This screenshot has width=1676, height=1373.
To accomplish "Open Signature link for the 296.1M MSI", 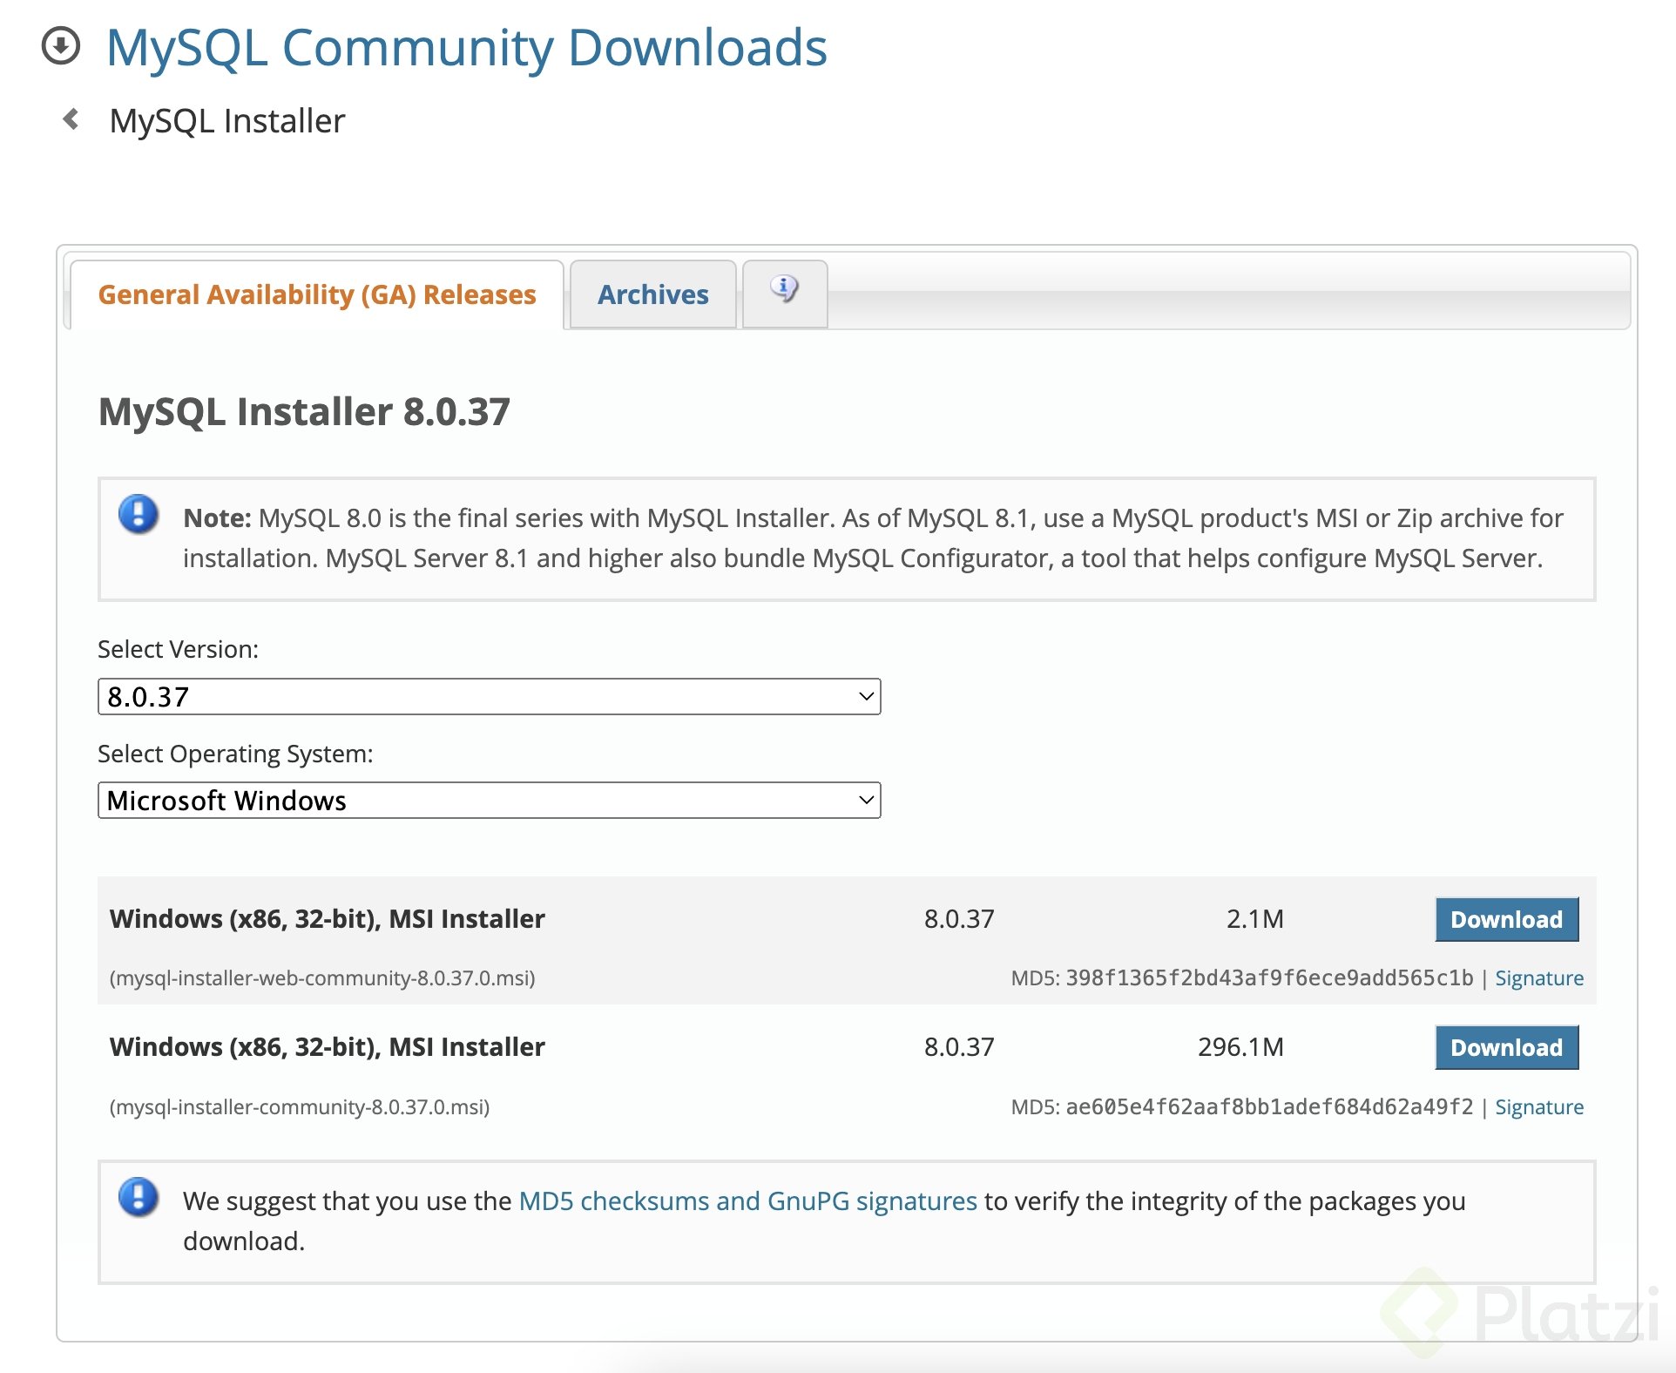I will coord(1539,1107).
